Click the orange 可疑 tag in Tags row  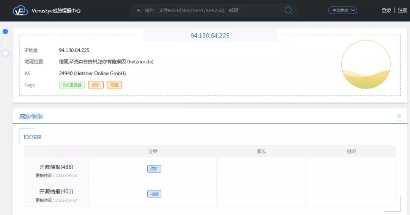pyautogui.click(x=114, y=85)
